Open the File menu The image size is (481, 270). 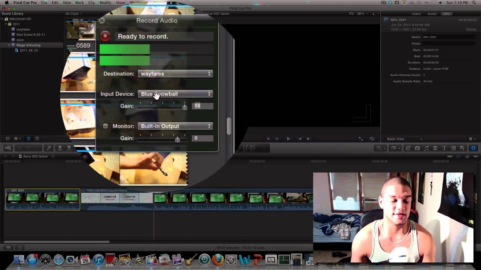tap(44, 3)
